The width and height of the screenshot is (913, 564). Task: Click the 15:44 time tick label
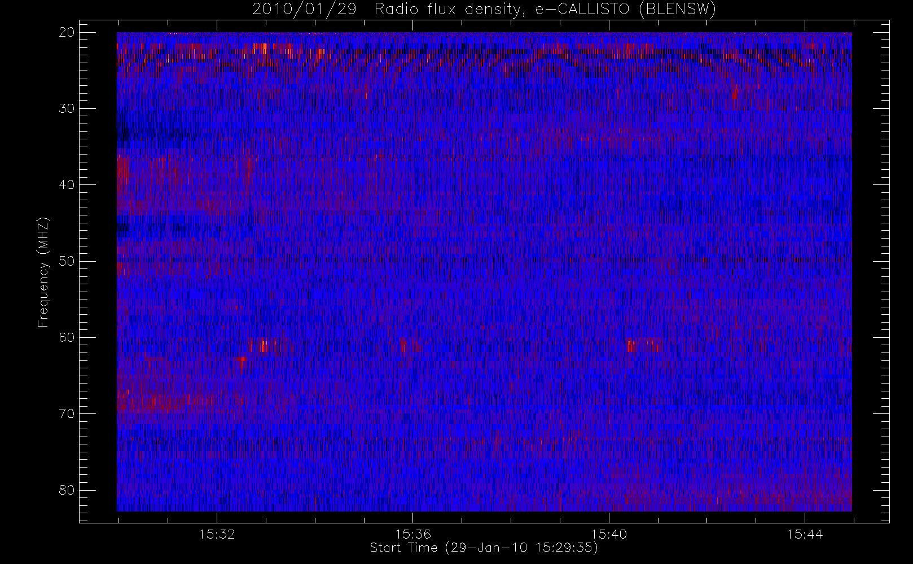pos(805,534)
